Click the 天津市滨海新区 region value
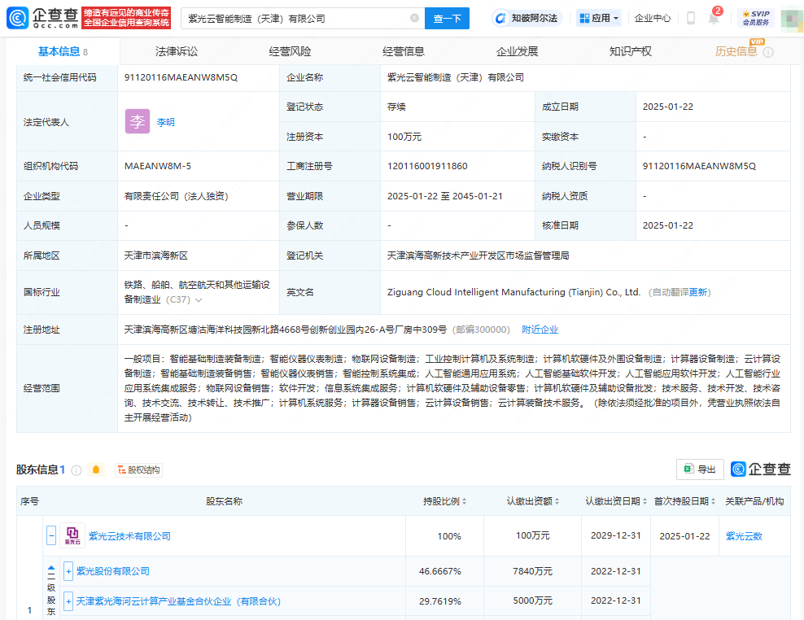 click(x=156, y=255)
